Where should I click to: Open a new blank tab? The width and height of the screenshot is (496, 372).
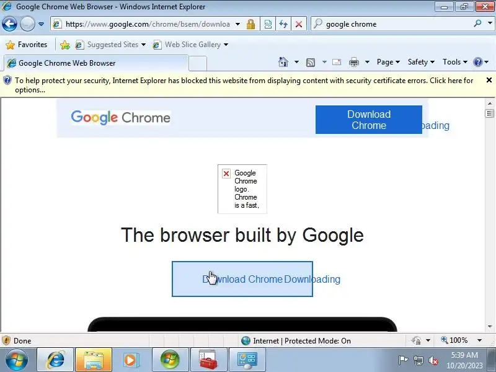pyautogui.click(x=198, y=63)
